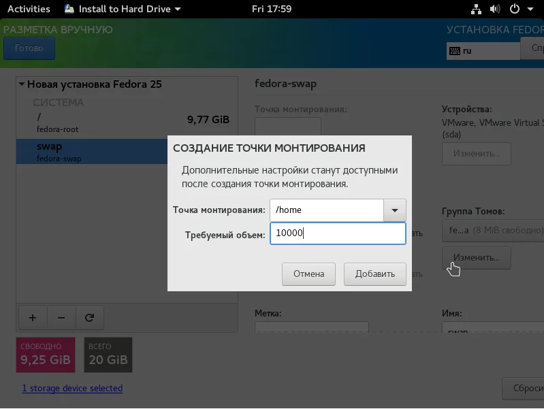
Task: Open the Activities overview
Action: click(29, 9)
